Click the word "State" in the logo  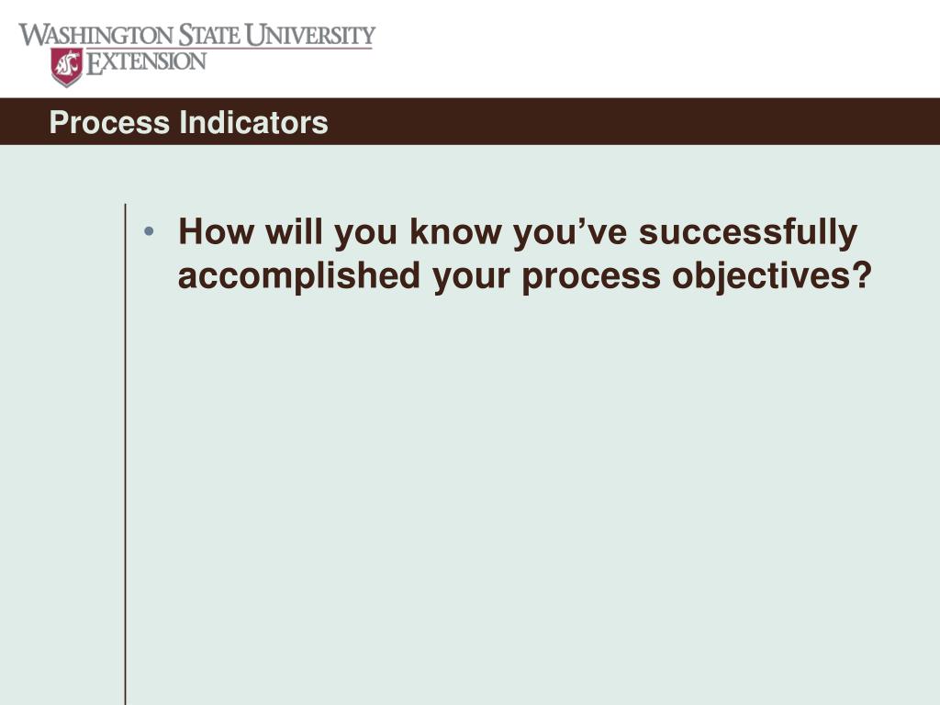coord(210,36)
